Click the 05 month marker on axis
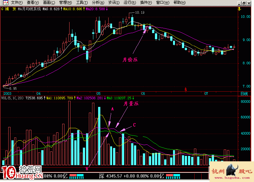254x182 pixels. 98,94
